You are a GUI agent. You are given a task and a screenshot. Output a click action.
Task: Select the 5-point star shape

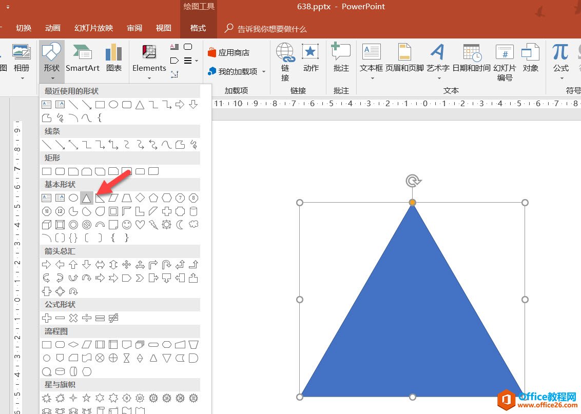(x=87, y=398)
